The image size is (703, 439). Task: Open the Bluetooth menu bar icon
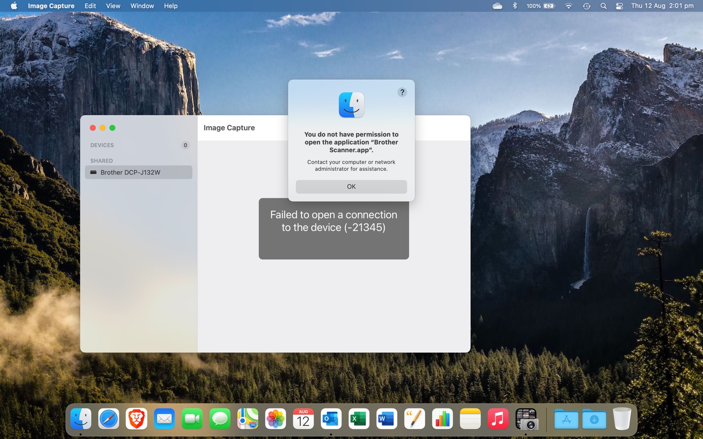[x=515, y=6]
